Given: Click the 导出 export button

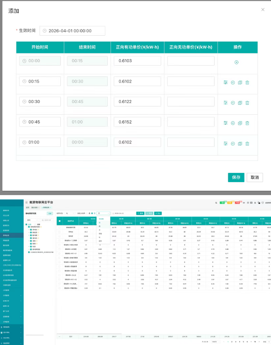Looking at the screenshot, I should coord(158,213).
